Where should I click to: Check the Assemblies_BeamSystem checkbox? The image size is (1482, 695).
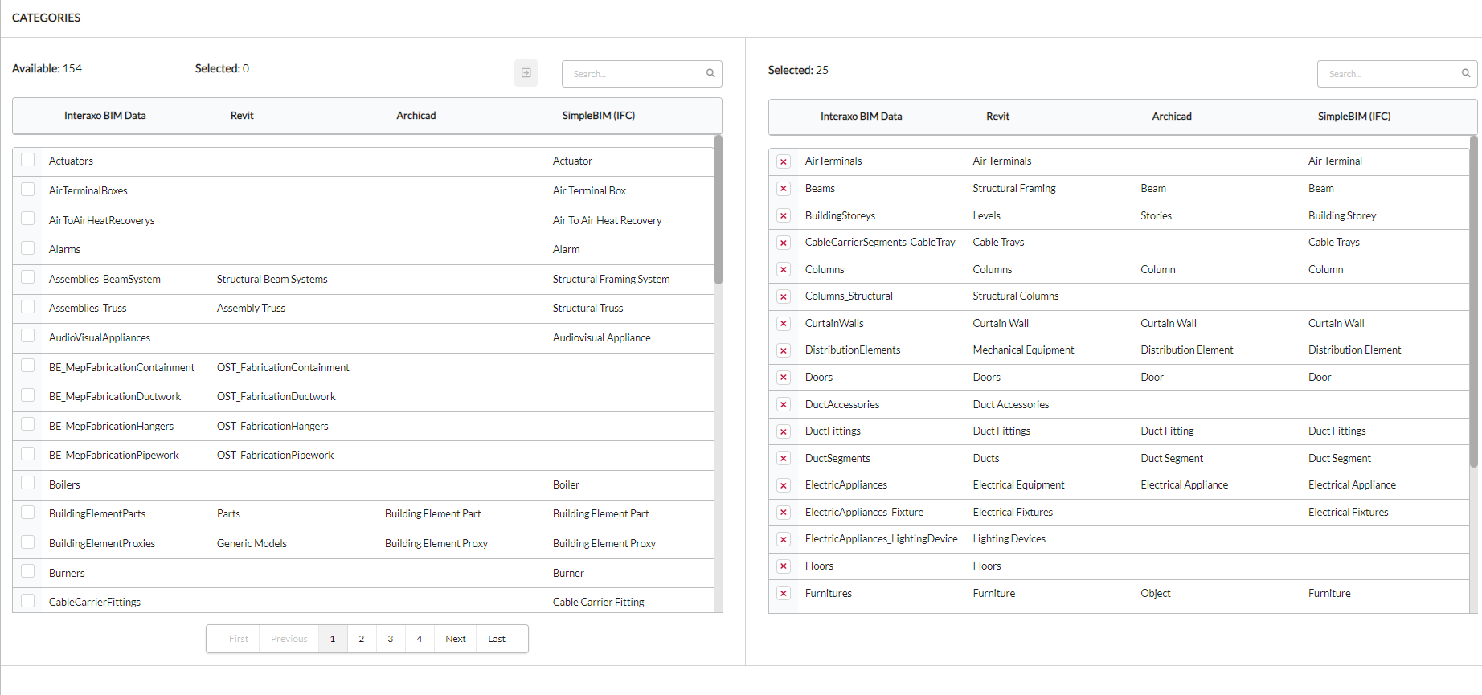(28, 277)
